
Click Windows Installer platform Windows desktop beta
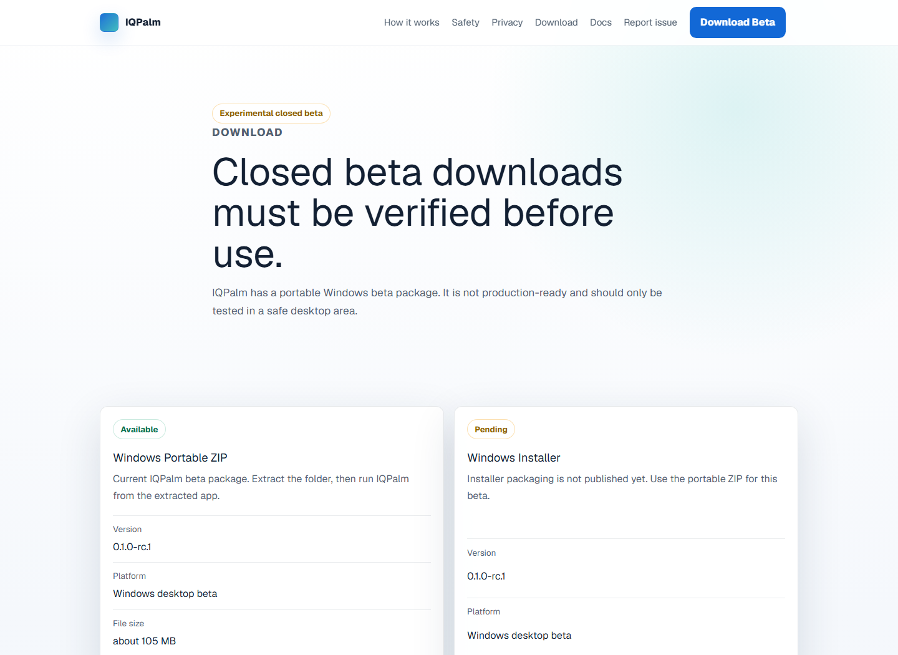point(519,635)
